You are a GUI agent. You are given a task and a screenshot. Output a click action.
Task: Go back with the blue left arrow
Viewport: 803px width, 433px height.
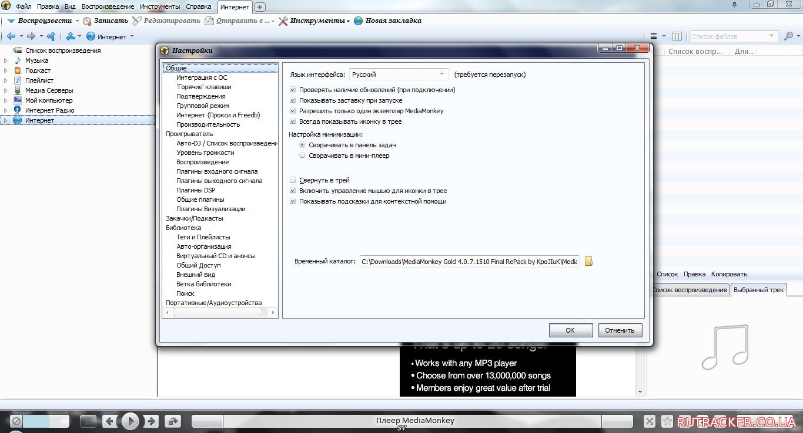point(11,36)
